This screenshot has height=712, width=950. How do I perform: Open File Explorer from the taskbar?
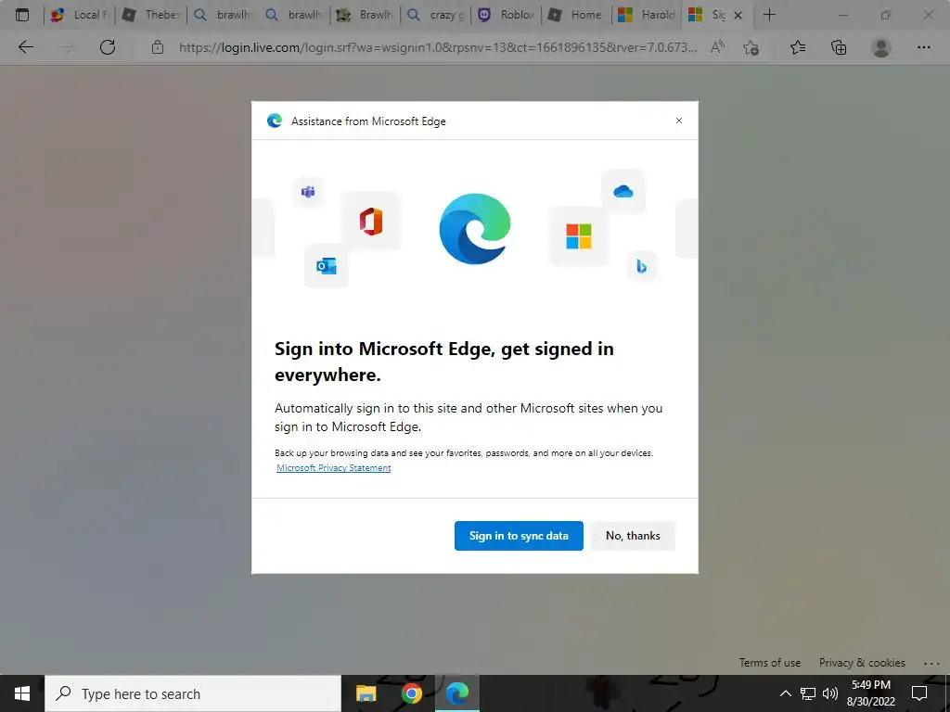click(x=366, y=693)
